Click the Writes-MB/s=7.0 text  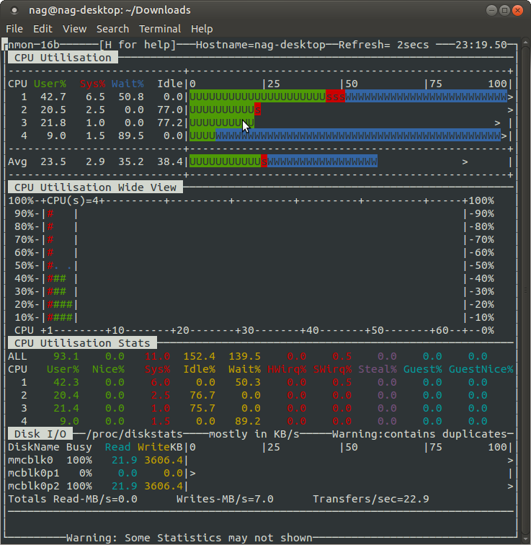(x=225, y=499)
